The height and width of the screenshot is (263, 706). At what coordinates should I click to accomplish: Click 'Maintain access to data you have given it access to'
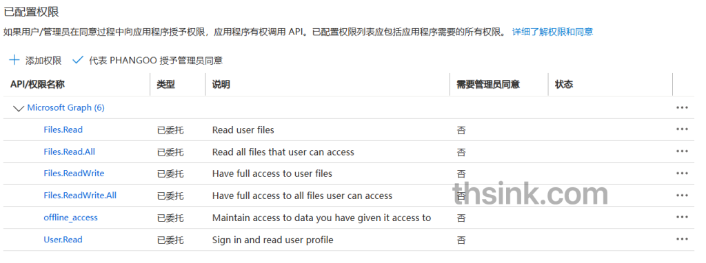pos(321,218)
